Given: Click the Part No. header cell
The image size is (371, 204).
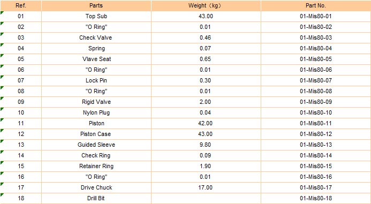Looking at the screenshot, I should 316,5.
